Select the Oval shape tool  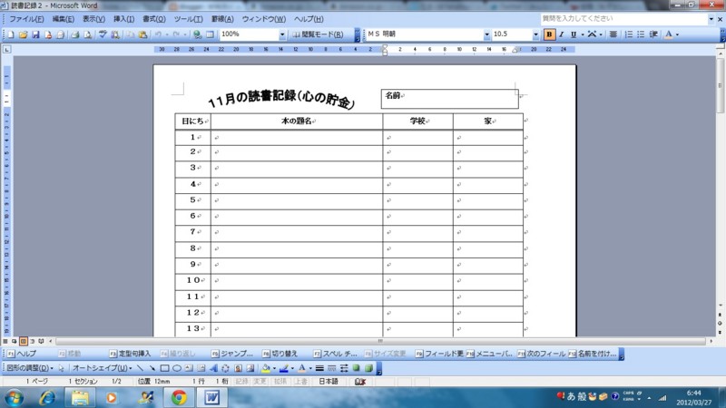177,368
